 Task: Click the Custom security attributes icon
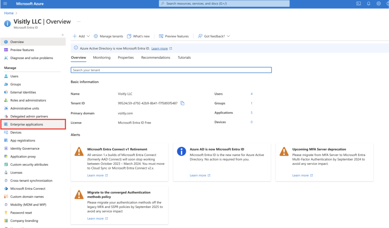pyautogui.click(x=6, y=164)
